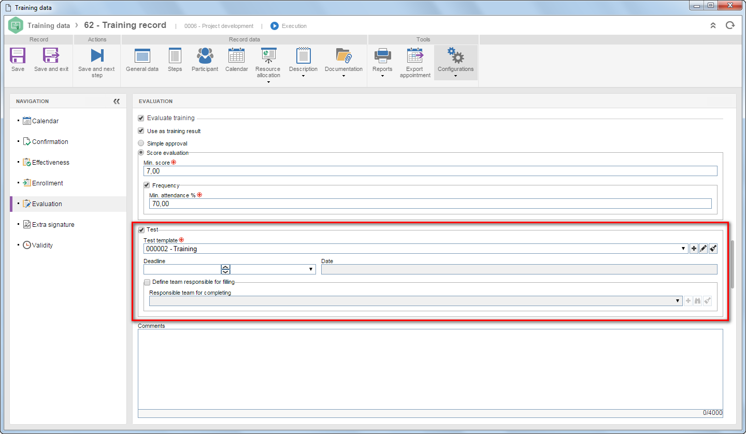746x434 pixels.
Task: Click the edit pencil icon next to Test template
Action: pos(703,249)
